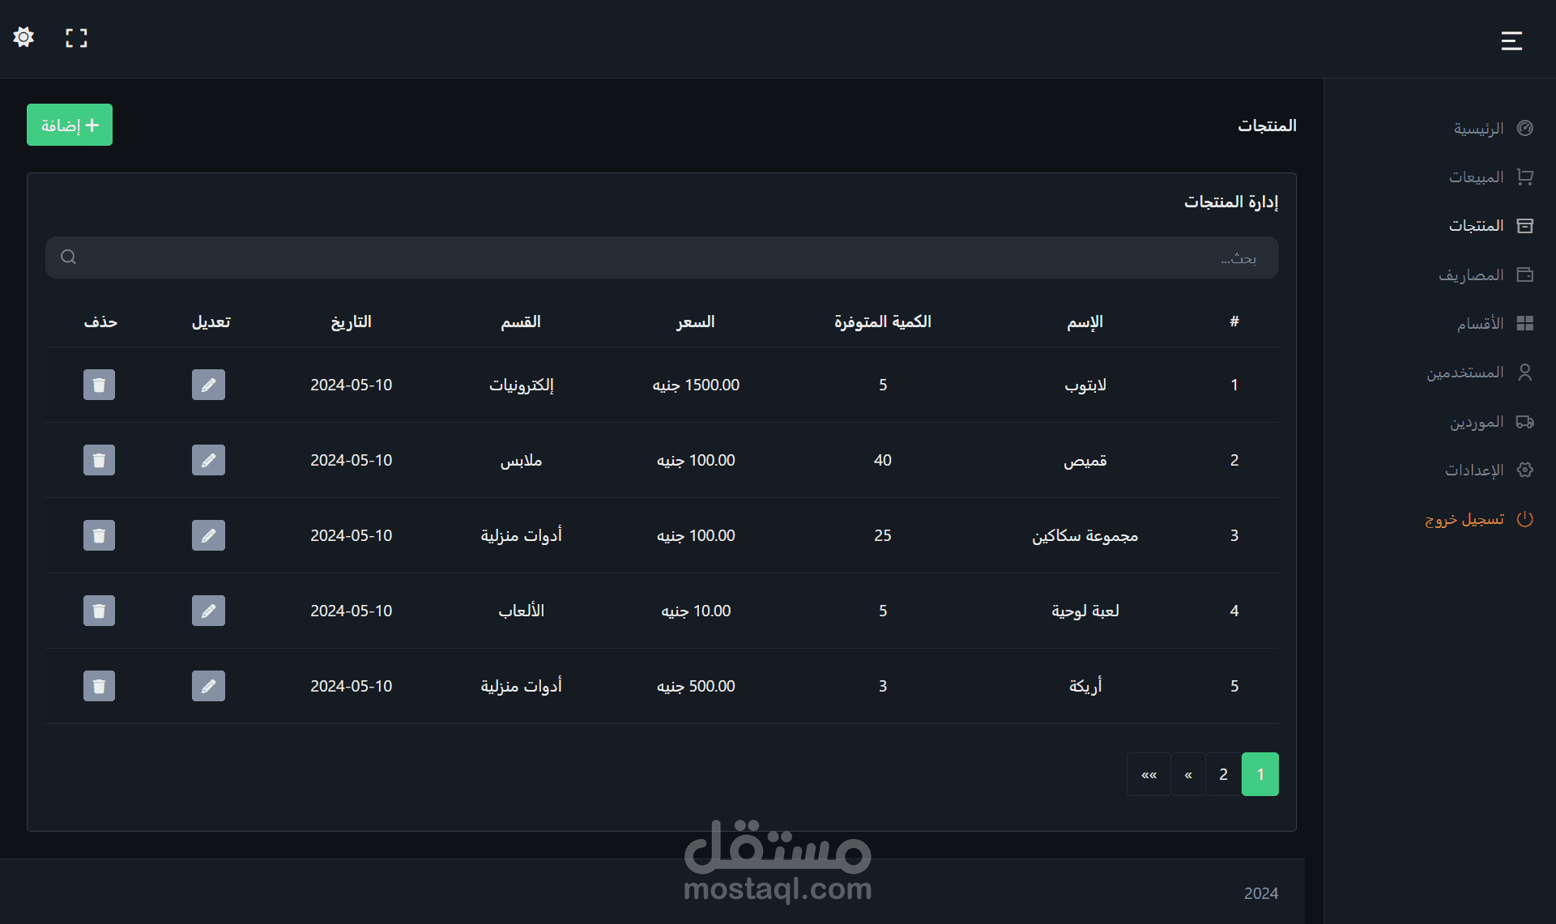Open the المبيعات sales menu item
The width and height of the screenshot is (1556, 924).
1476,177
